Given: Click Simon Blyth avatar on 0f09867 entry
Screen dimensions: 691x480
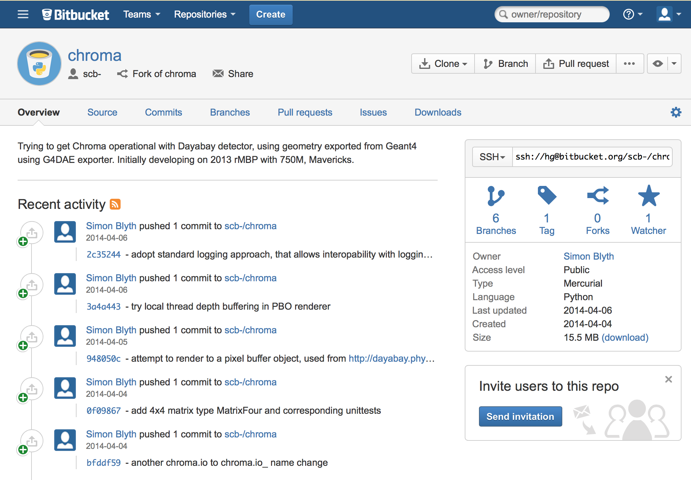Looking at the screenshot, I should point(65,388).
